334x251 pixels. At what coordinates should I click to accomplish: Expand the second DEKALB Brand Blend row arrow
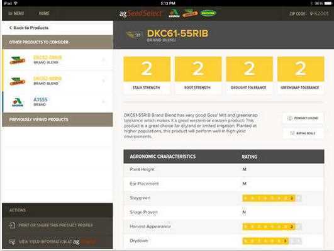[x=104, y=81]
